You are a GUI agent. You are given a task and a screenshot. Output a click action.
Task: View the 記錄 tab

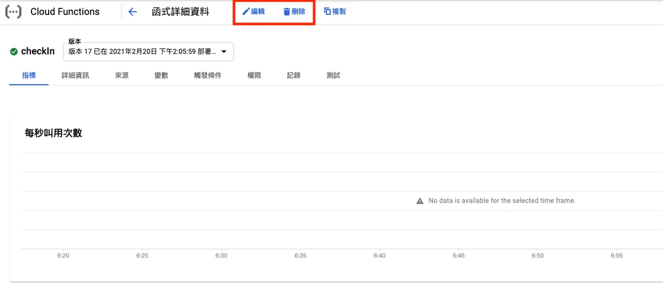293,76
